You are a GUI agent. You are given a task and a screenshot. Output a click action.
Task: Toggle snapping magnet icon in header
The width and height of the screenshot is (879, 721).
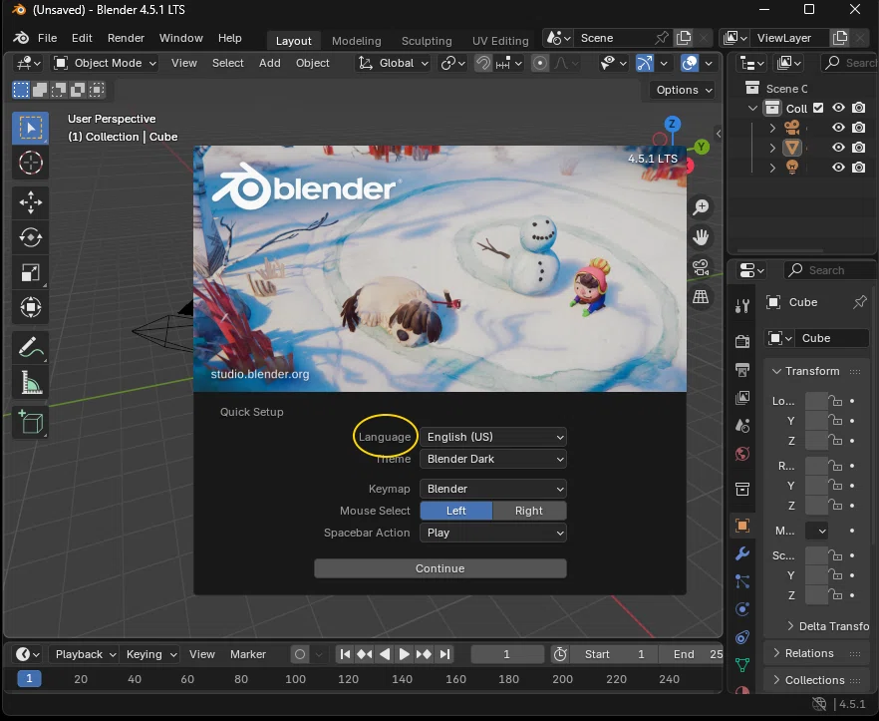[x=482, y=63]
